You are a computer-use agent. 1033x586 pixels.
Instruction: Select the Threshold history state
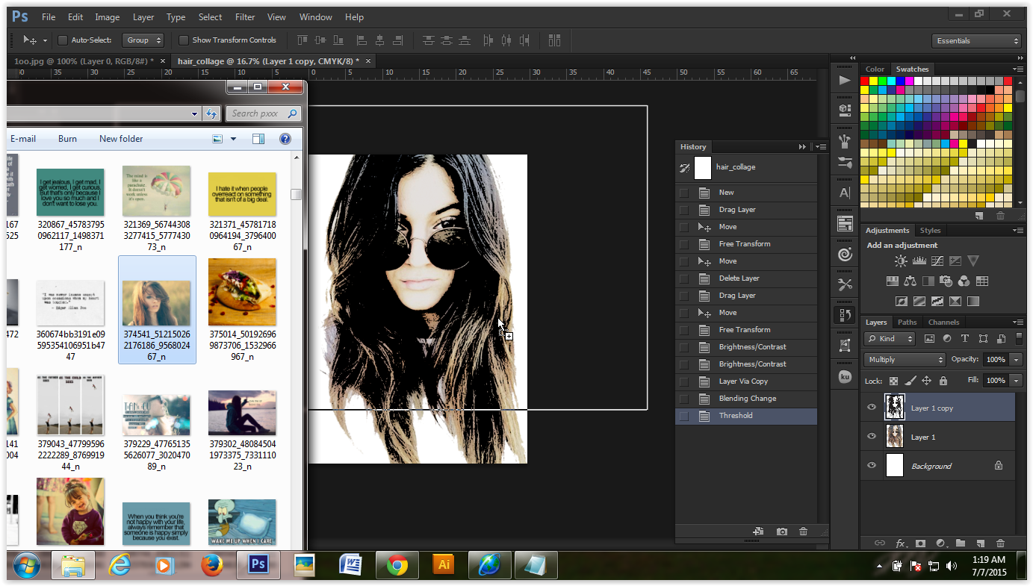[x=736, y=416]
